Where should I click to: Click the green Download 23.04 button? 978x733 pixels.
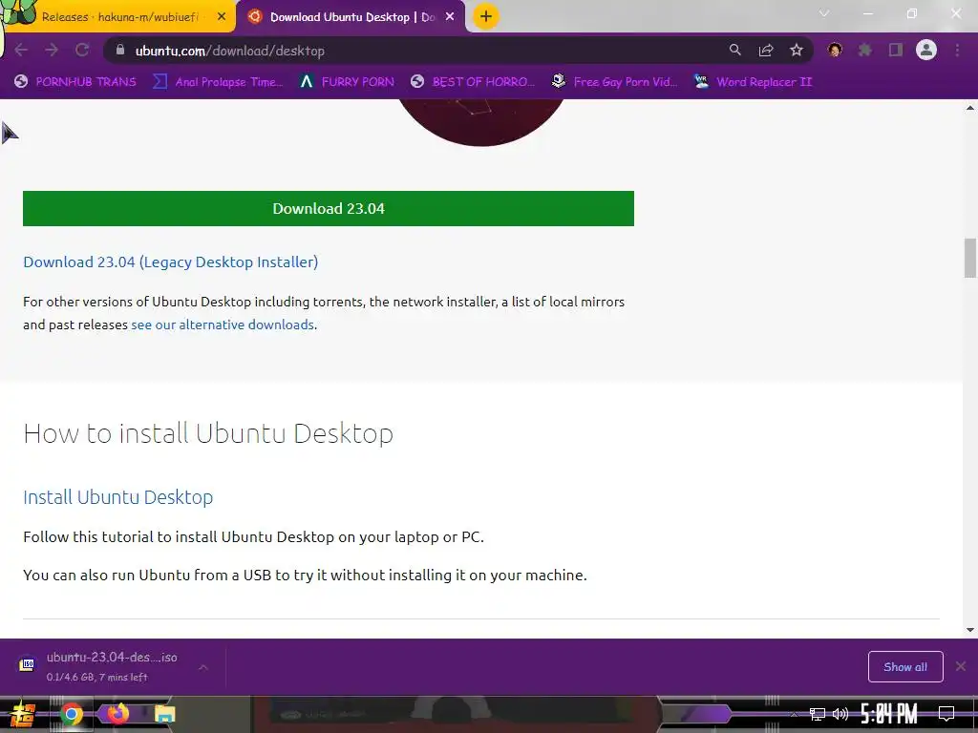[329, 208]
